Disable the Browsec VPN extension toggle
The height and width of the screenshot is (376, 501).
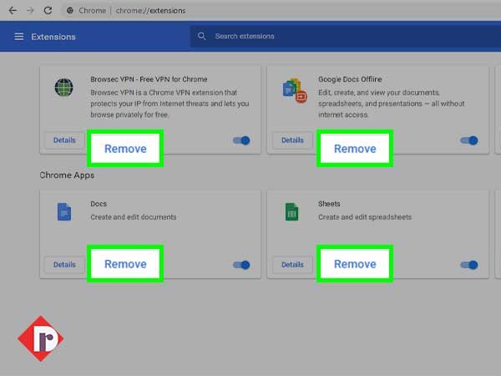241,140
